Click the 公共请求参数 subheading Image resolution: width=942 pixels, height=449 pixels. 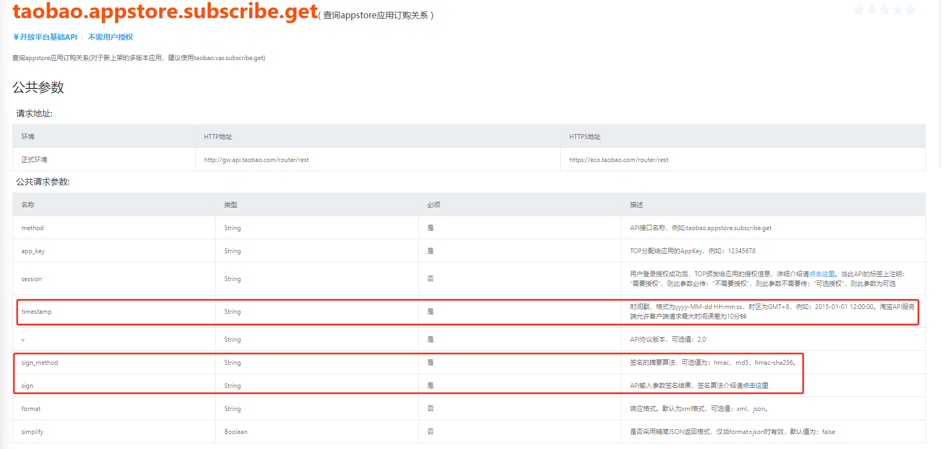click(43, 181)
